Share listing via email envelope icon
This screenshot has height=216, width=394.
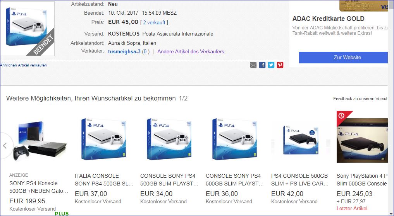253,65
